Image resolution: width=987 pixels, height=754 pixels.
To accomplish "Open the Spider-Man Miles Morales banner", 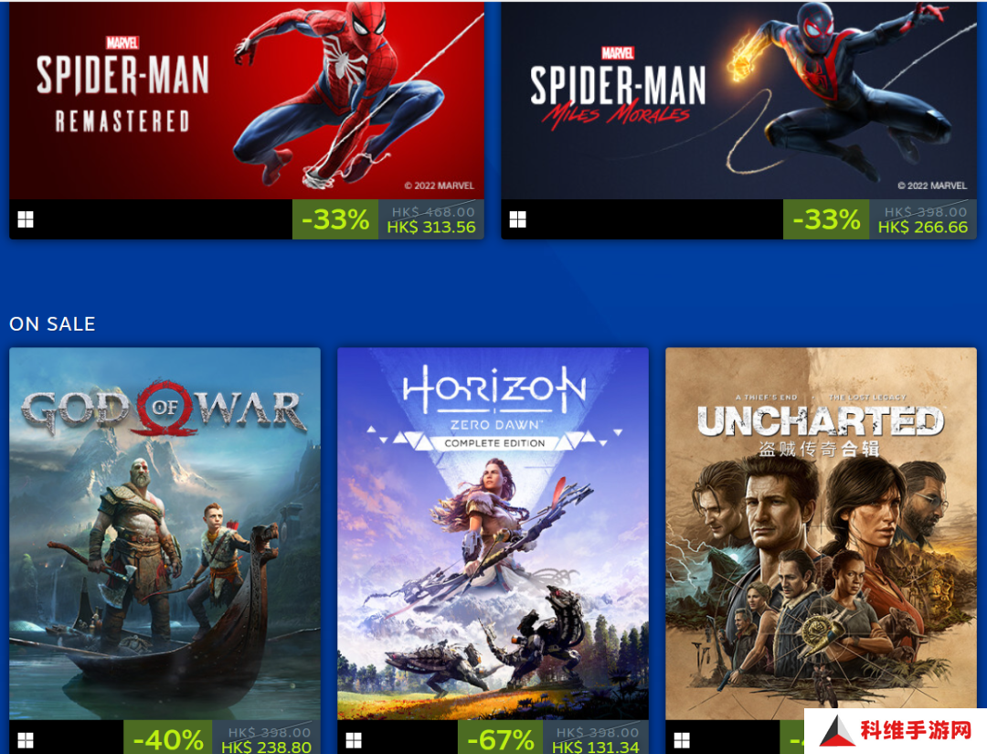I will (x=738, y=100).
